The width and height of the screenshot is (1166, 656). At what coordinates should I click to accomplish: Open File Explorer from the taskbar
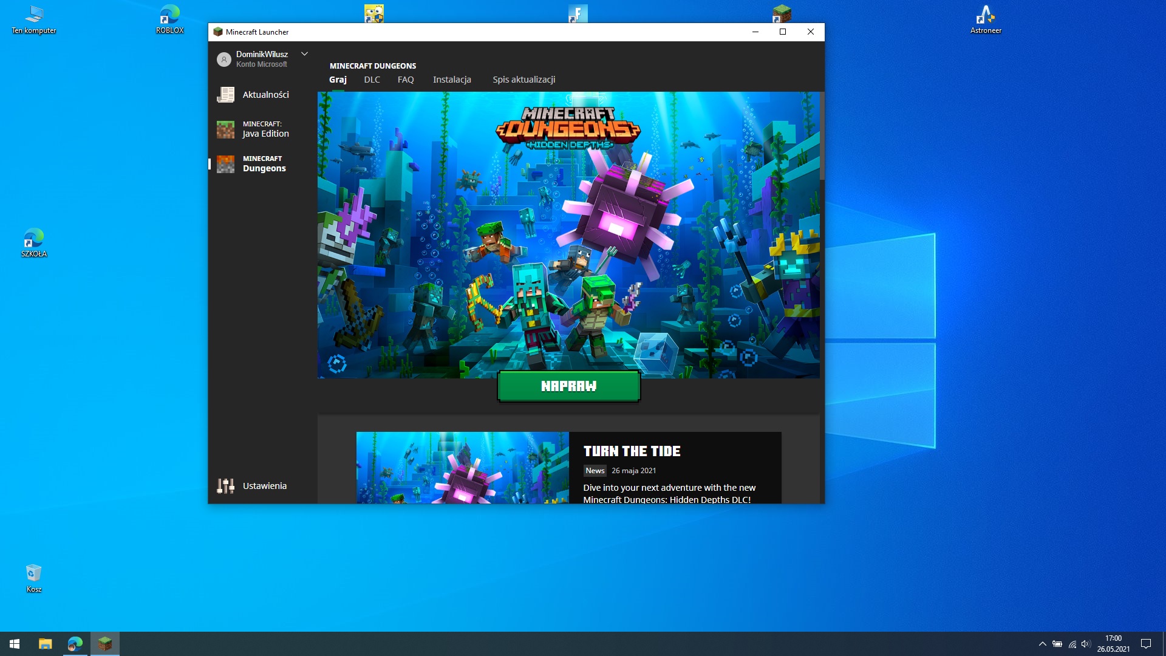46,644
